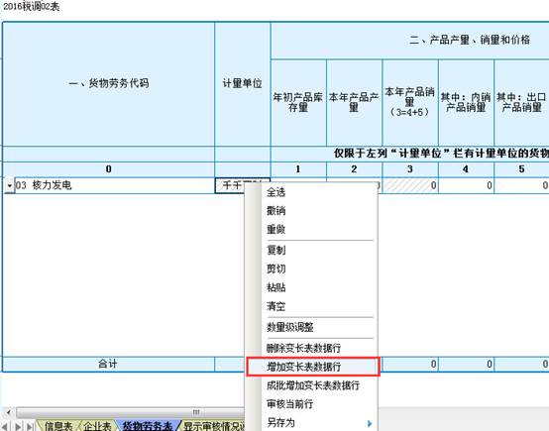
Task: Choose 清空 from the context menu
Action: (x=275, y=306)
